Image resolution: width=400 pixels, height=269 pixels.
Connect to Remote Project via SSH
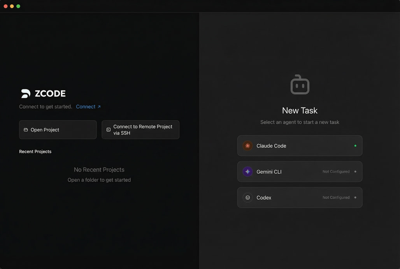tap(142, 130)
